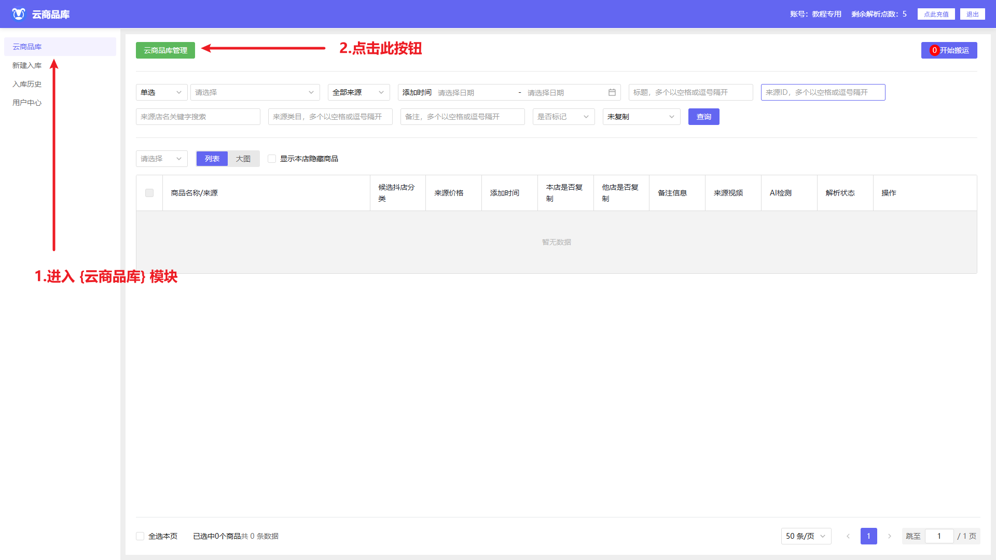
Task: Expand the 是否标记 dropdown
Action: (x=564, y=117)
